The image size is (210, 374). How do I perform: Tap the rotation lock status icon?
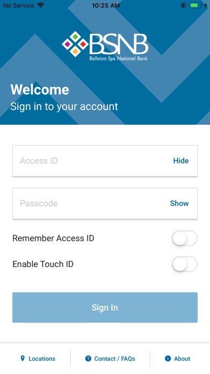183,5
